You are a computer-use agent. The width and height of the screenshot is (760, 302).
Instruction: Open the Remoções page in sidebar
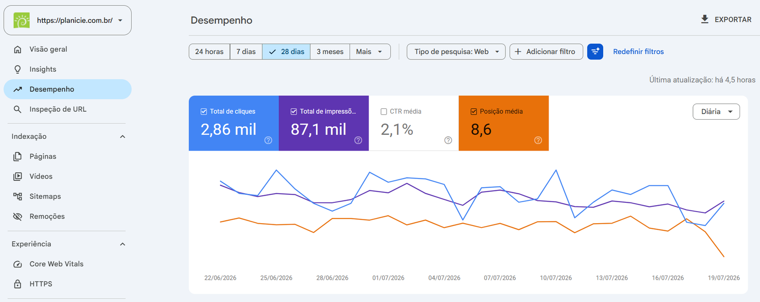67,217
